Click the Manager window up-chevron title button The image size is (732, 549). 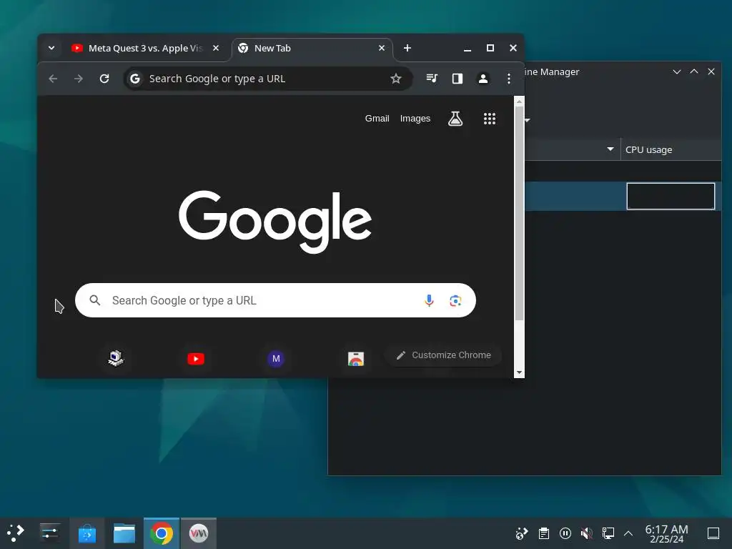coord(694,72)
